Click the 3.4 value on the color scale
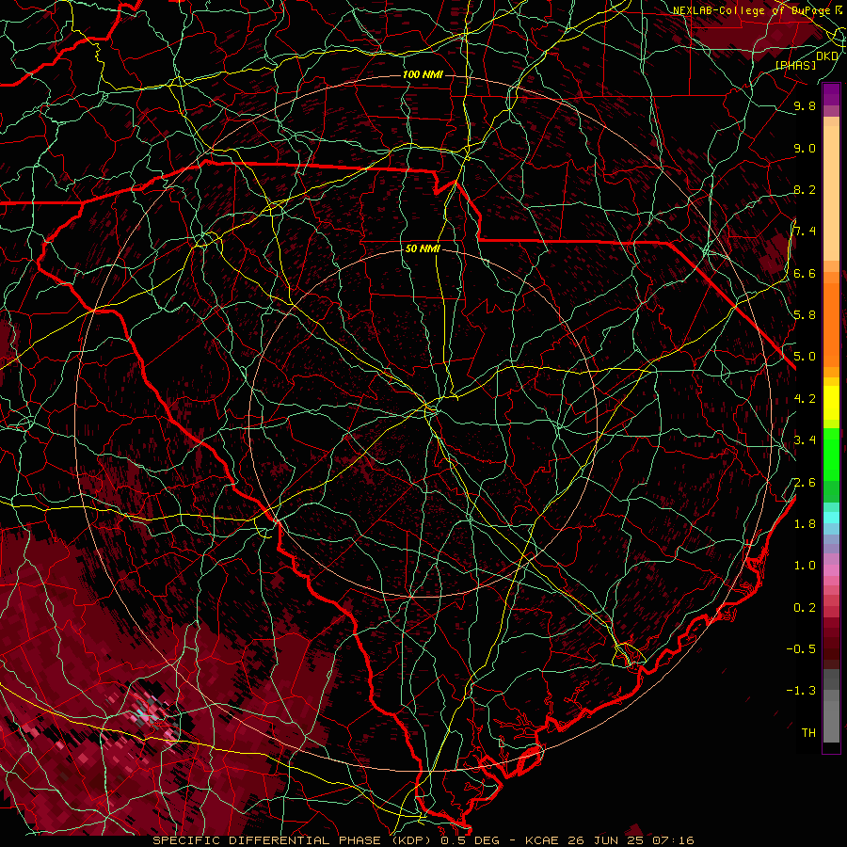Image resolution: width=847 pixels, height=847 pixels. coord(805,440)
